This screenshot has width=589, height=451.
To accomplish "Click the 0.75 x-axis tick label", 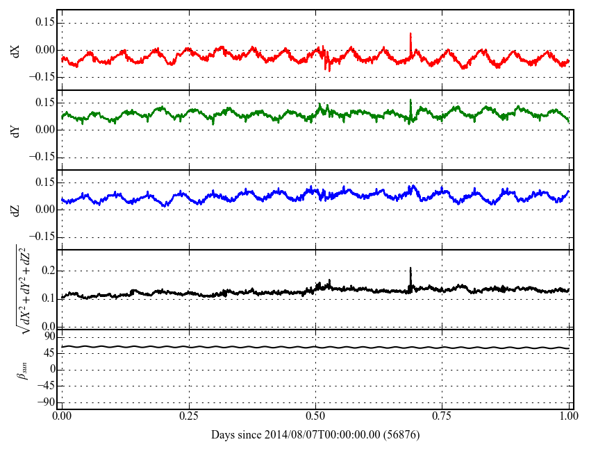I will click(442, 418).
